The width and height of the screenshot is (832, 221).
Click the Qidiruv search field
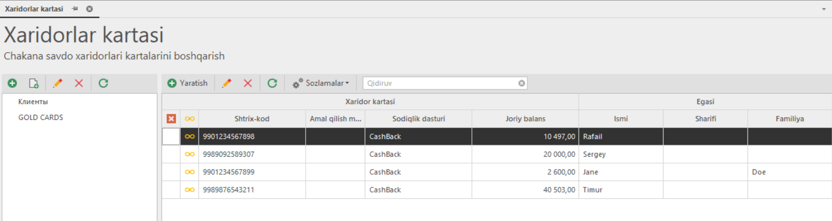pos(438,83)
